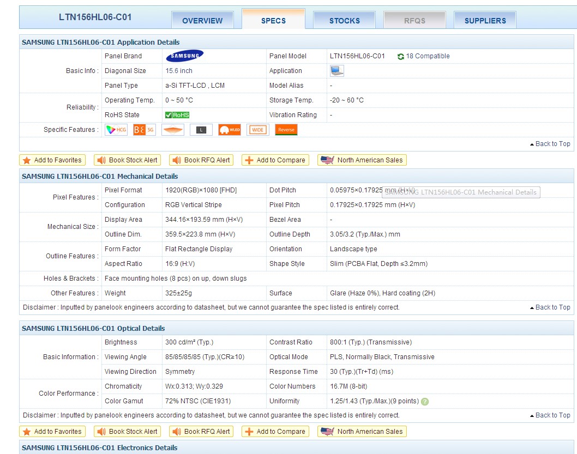Click the green compatible-models refresh icon
The height and width of the screenshot is (454, 577).
401,56
